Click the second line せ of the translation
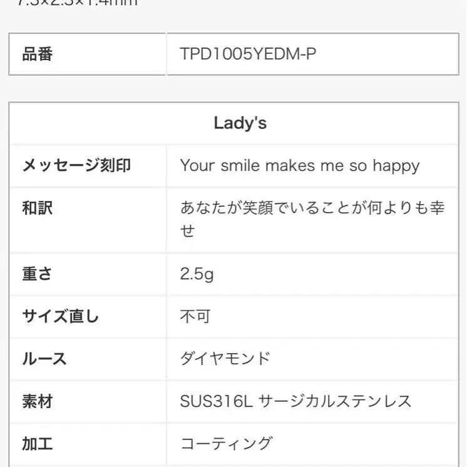 click(187, 231)
